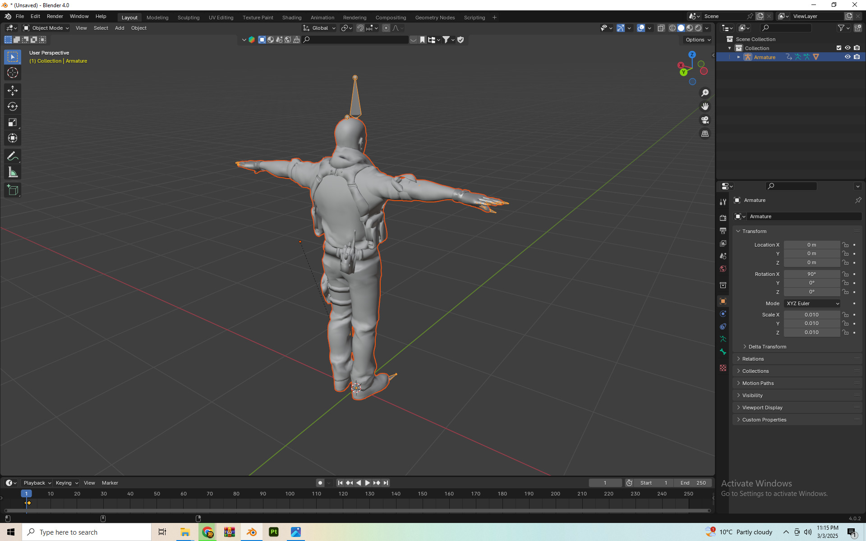Uncheck the Collection exclude checkbox
The width and height of the screenshot is (866, 541).
point(839,48)
